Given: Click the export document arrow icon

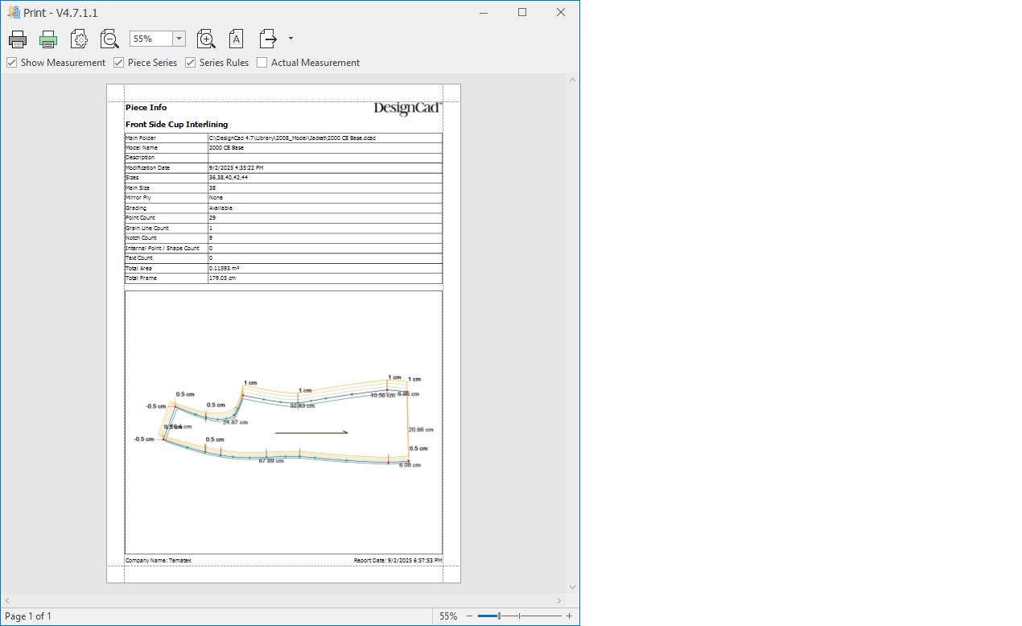Looking at the screenshot, I should (x=268, y=39).
